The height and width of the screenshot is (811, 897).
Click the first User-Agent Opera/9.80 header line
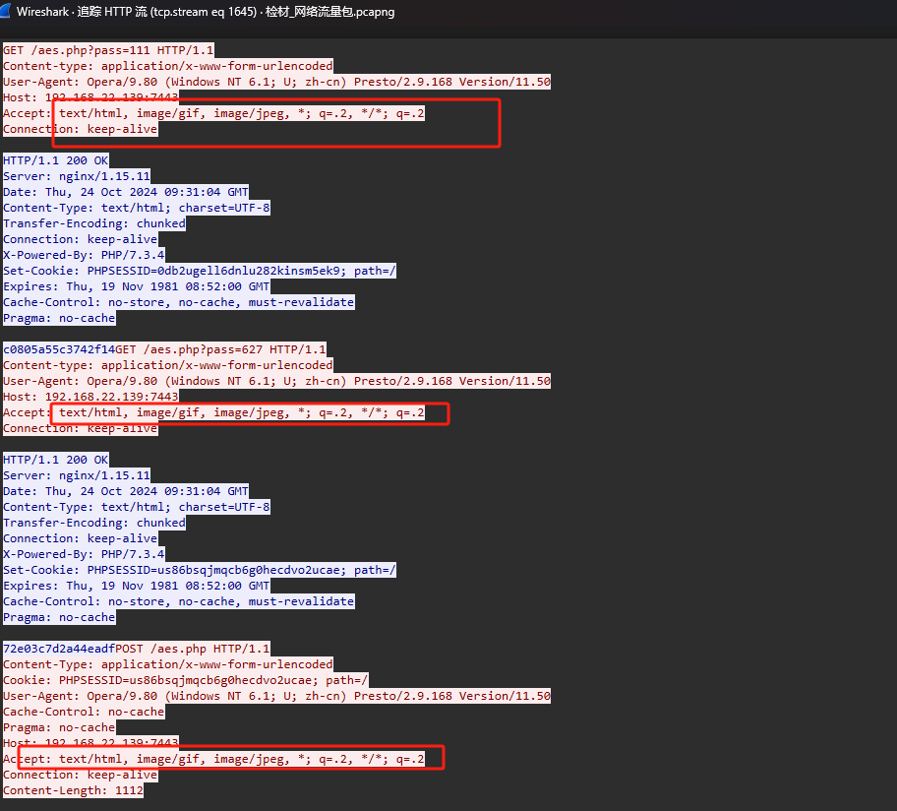click(x=276, y=82)
